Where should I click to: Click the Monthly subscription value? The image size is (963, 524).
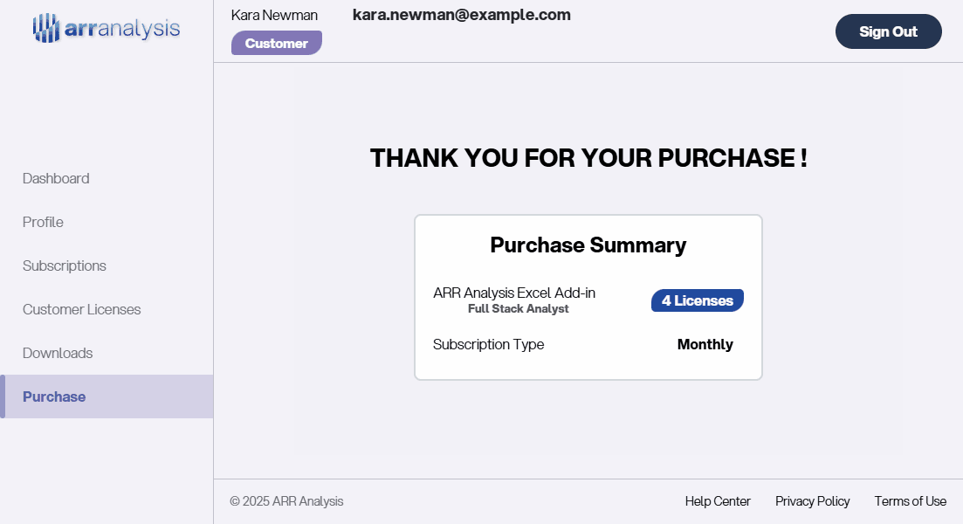(705, 344)
